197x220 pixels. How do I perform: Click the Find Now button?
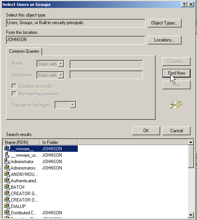pos(176,73)
